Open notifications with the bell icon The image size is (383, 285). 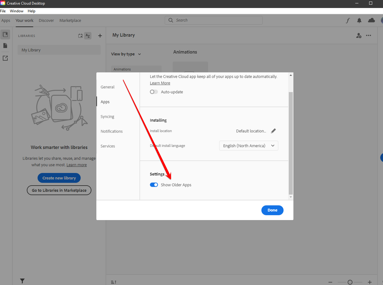click(x=359, y=20)
